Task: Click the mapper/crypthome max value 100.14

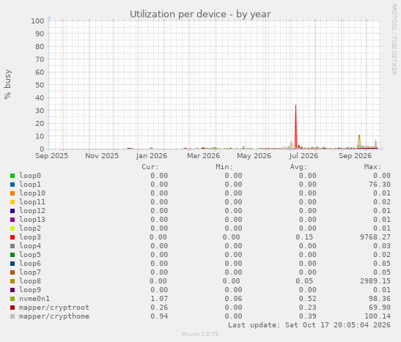Action: [378, 316]
